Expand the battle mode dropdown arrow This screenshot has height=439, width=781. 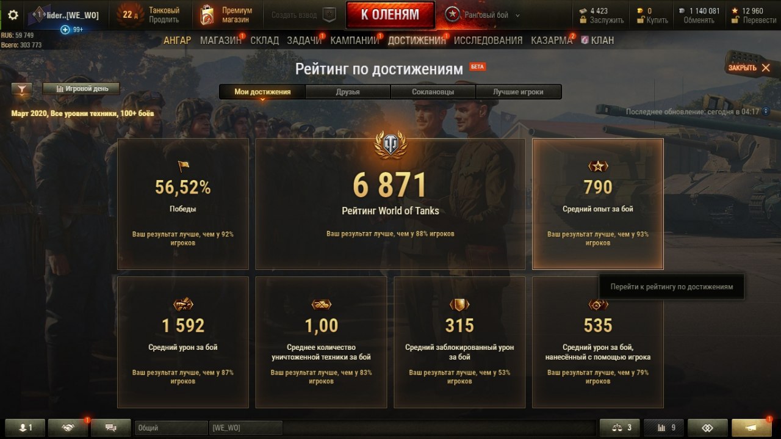pyautogui.click(x=518, y=15)
